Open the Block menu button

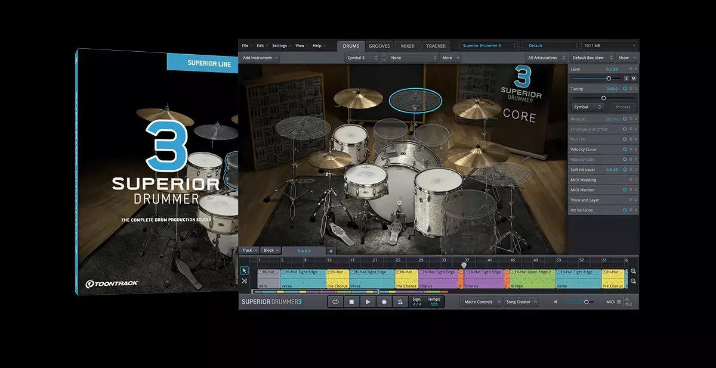coord(271,251)
